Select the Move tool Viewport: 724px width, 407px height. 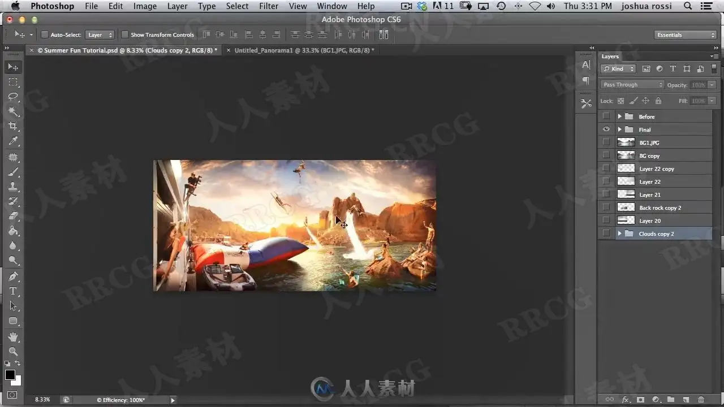[x=13, y=67]
